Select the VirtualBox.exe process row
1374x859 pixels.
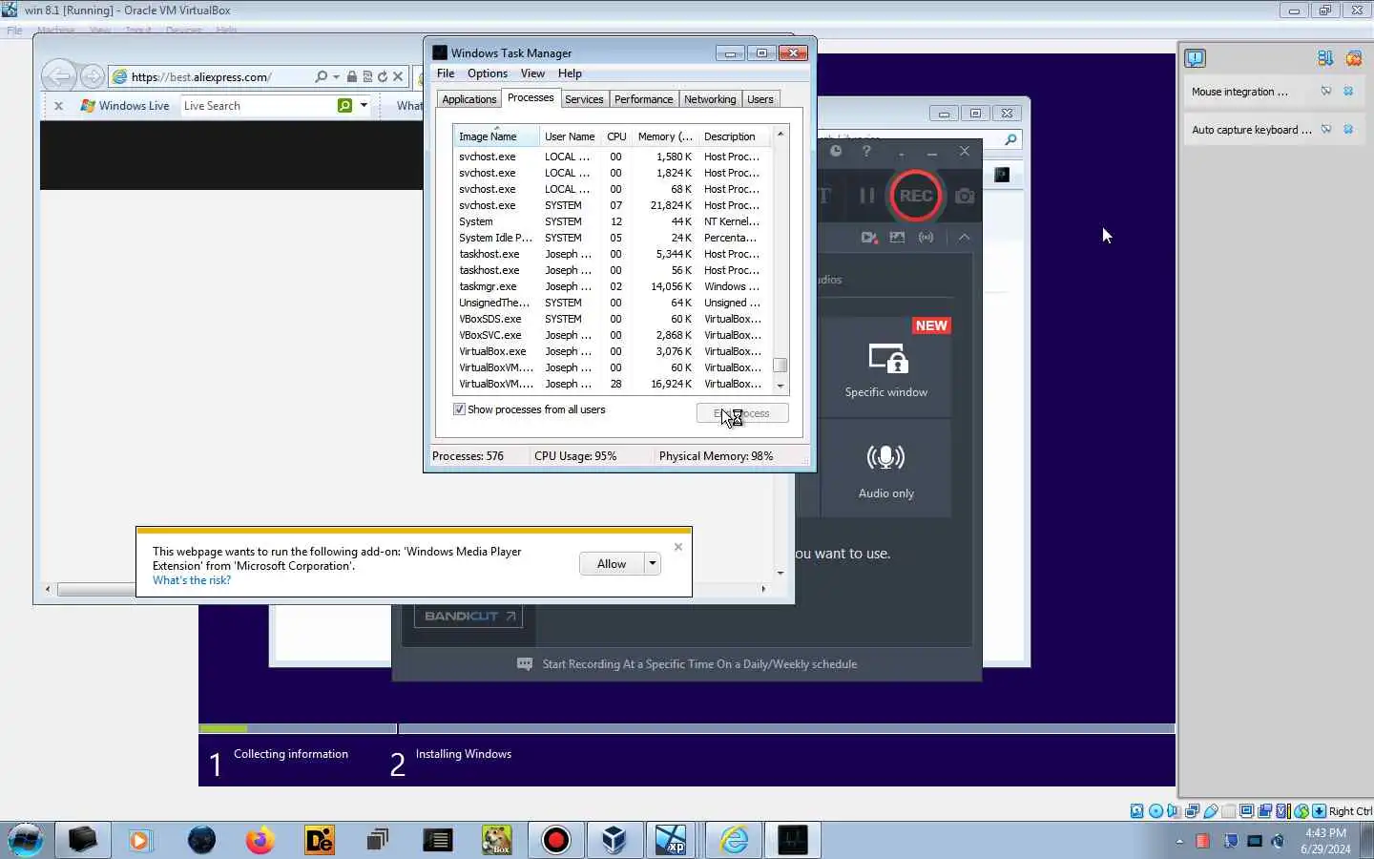[x=612, y=351]
